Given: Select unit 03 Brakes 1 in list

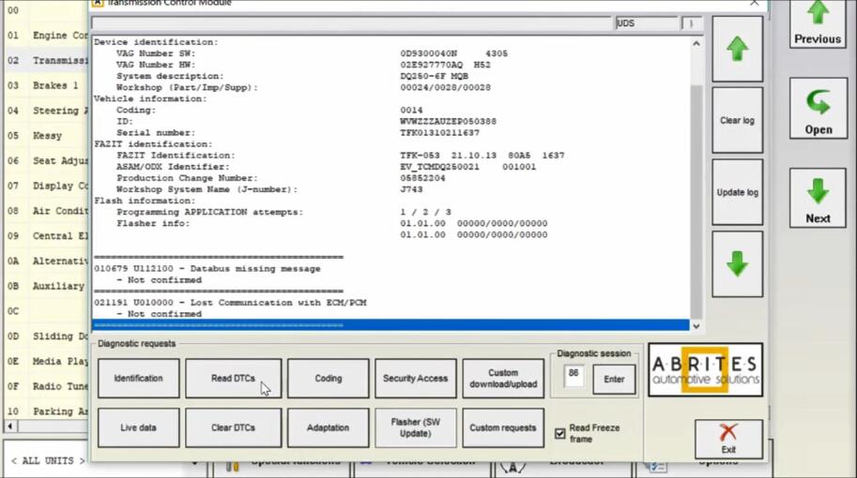Looking at the screenshot, I should point(47,85).
